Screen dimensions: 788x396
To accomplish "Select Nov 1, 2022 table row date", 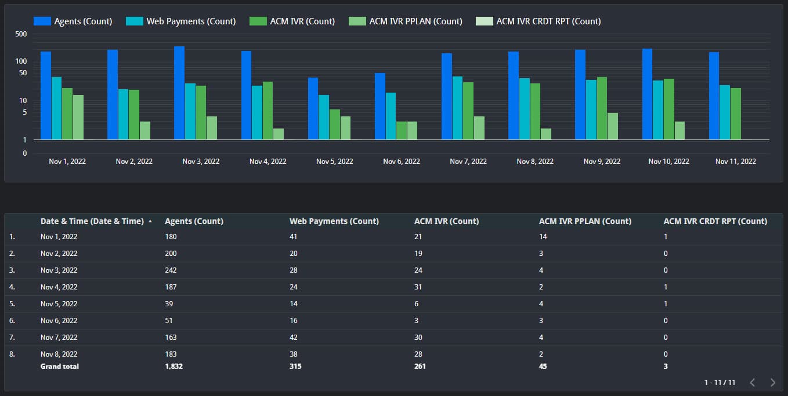I will (x=59, y=237).
